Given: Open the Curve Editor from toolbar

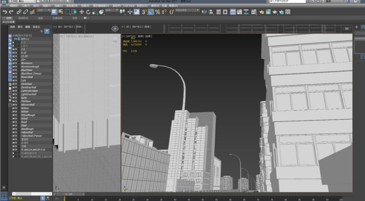Looking at the screenshot, I should tap(240, 12).
